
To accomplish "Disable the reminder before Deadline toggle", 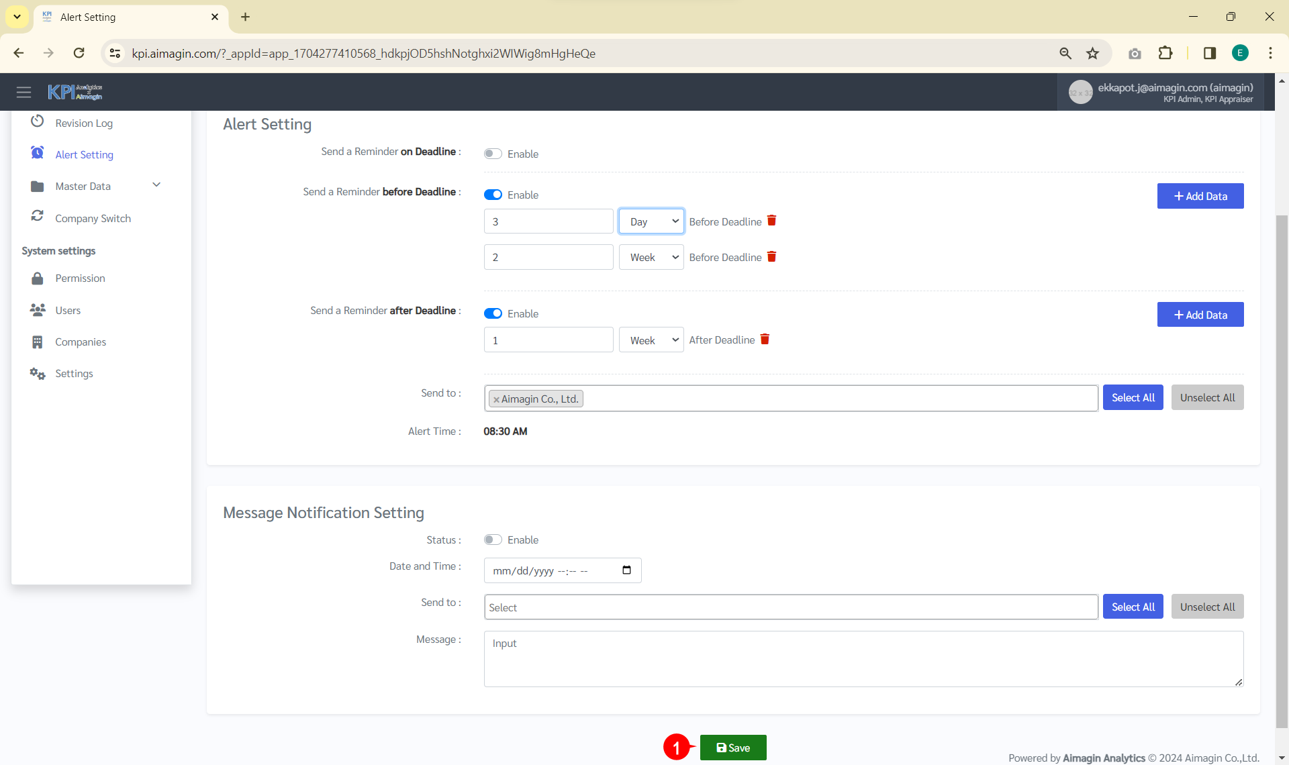I will [493, 195].
